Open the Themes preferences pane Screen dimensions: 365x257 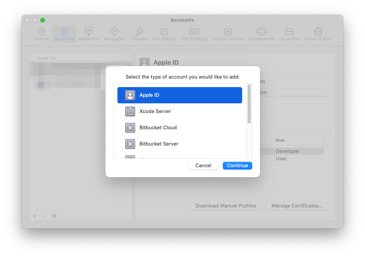(139, 34)
